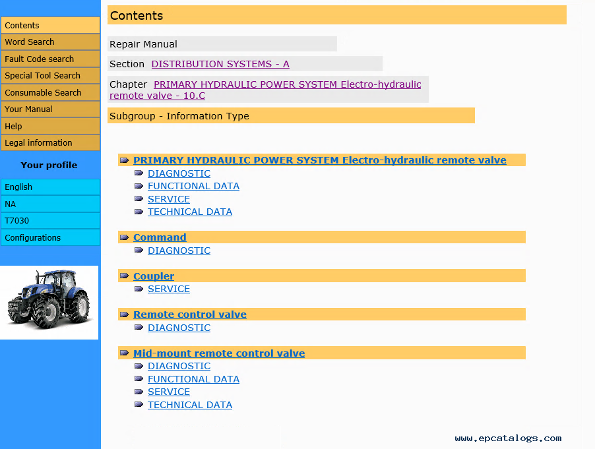Open Help in the sidebar
The image size is (595, 449).
[x=50, y=126]
